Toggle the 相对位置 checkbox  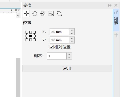[x=51, y=47]
